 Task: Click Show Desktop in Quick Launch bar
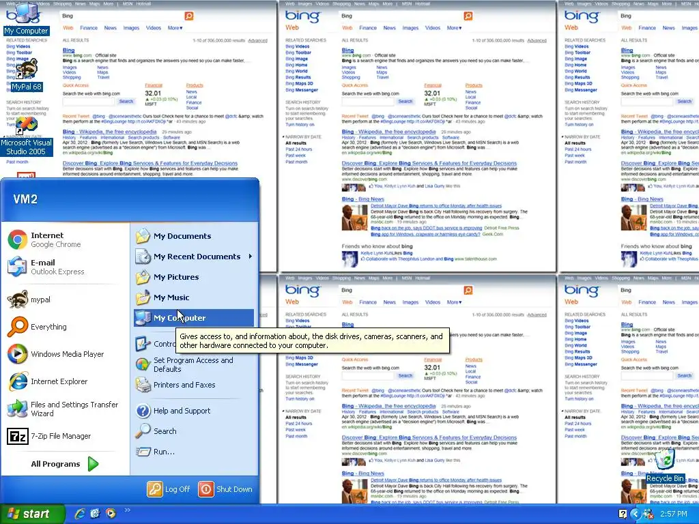point(95,514)
